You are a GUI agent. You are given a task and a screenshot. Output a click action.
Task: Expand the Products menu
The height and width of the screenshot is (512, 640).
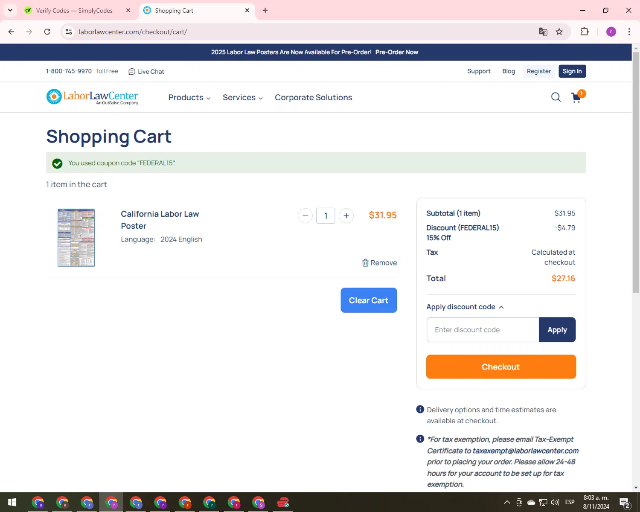189,97
